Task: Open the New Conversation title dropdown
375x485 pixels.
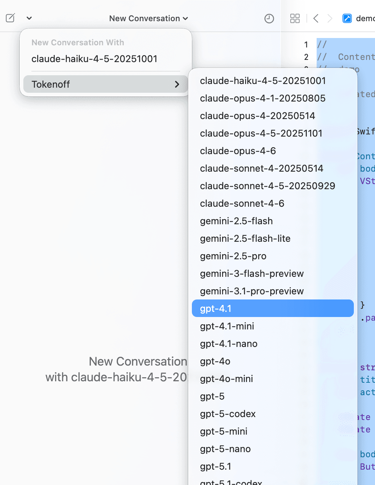Action: pos(148,19)
